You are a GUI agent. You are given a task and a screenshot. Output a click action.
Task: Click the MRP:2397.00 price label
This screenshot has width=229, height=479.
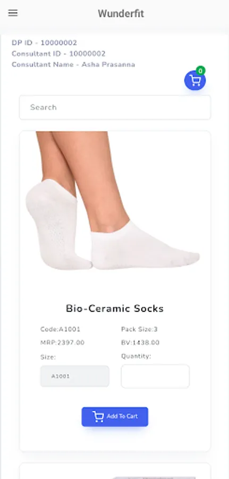point(62,343)
